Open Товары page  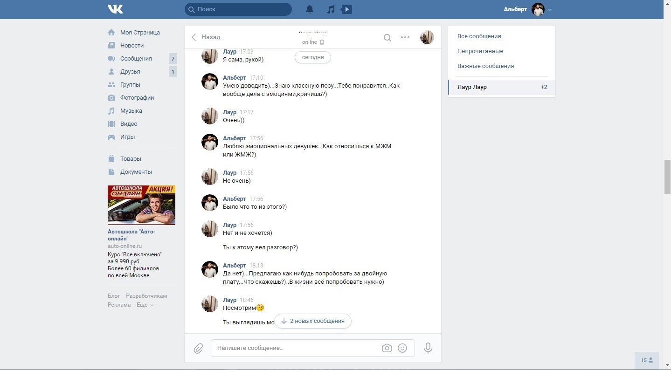[x=131, y=159]
